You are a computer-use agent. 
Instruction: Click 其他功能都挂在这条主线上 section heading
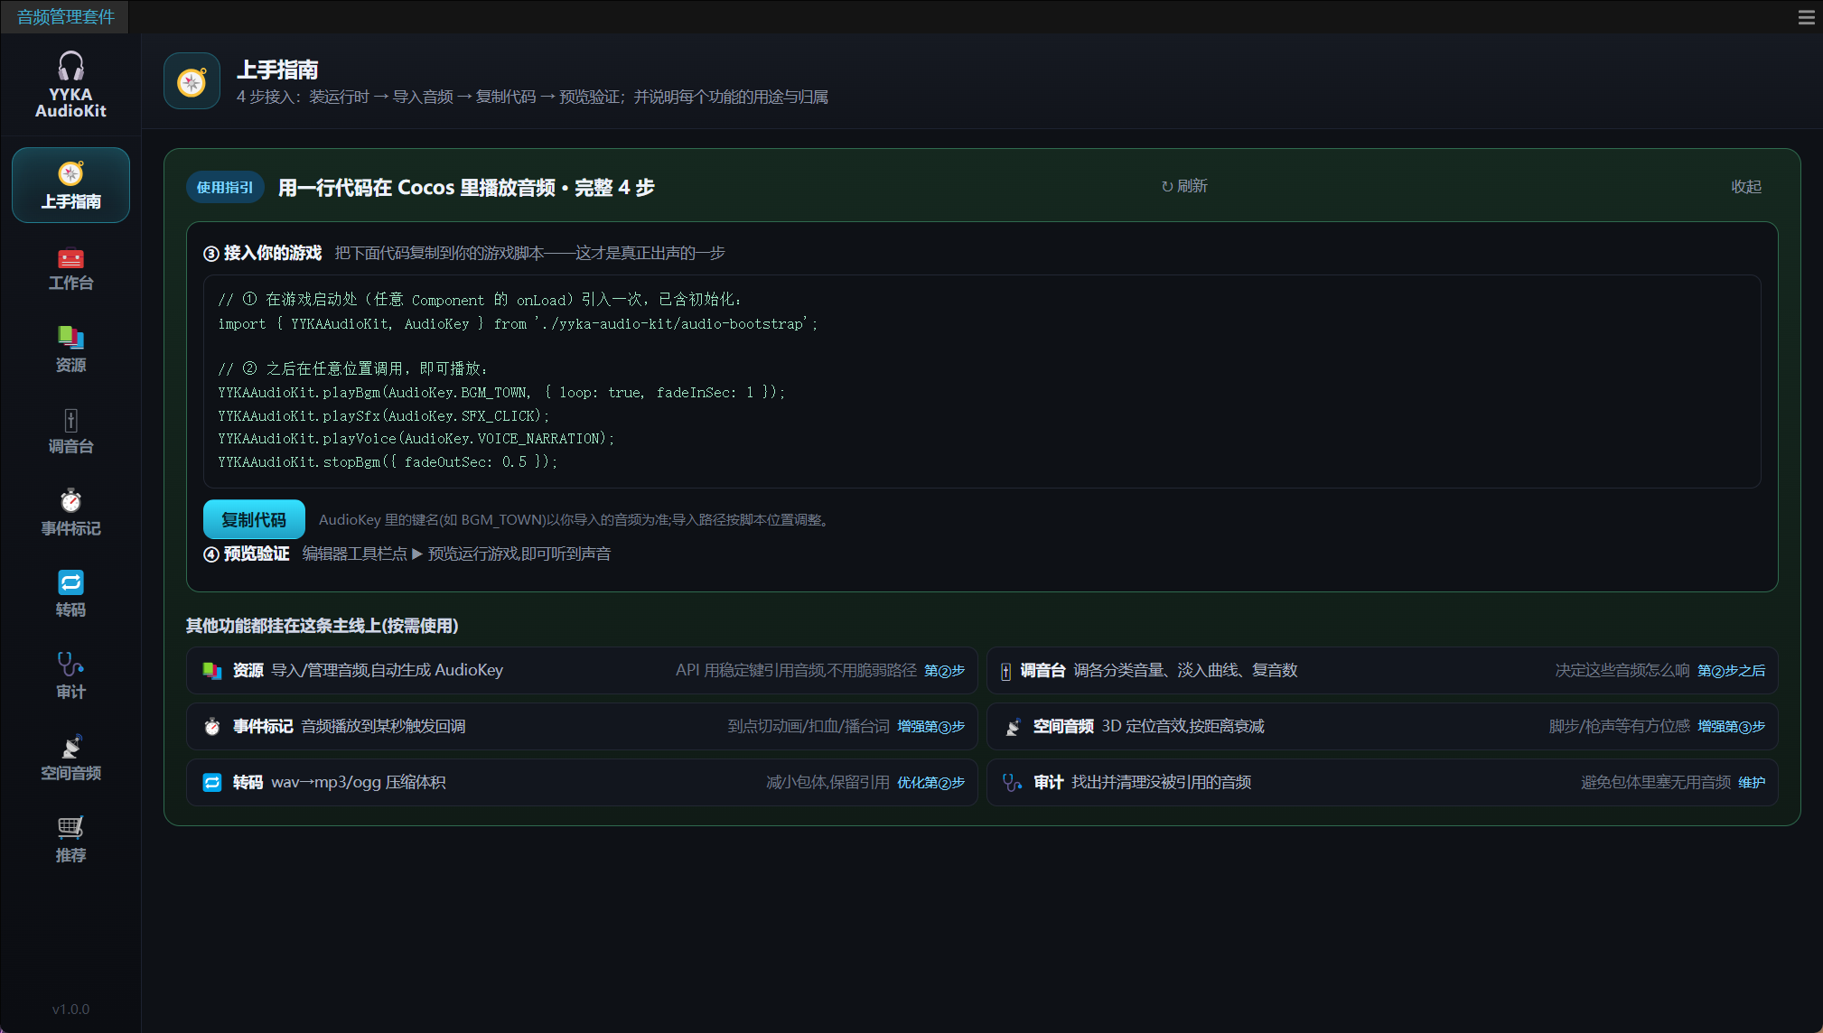tap(322, 626)
